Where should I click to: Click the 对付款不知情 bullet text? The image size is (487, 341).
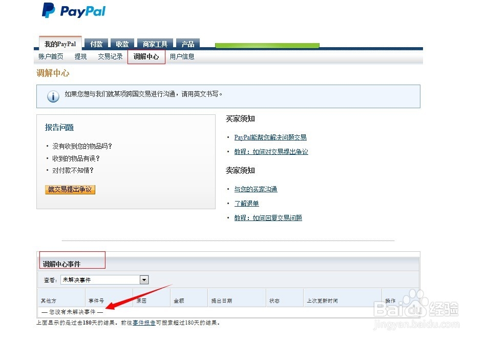tap(73, 170)
